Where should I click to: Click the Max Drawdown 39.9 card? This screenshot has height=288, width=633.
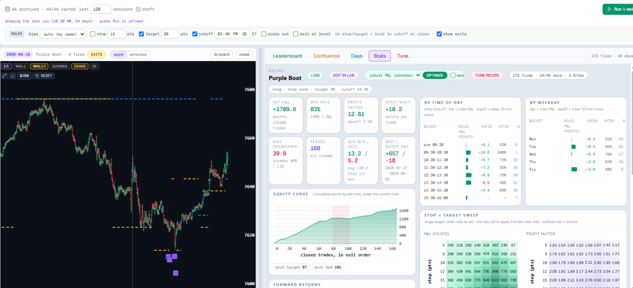(x=285, y=160)
